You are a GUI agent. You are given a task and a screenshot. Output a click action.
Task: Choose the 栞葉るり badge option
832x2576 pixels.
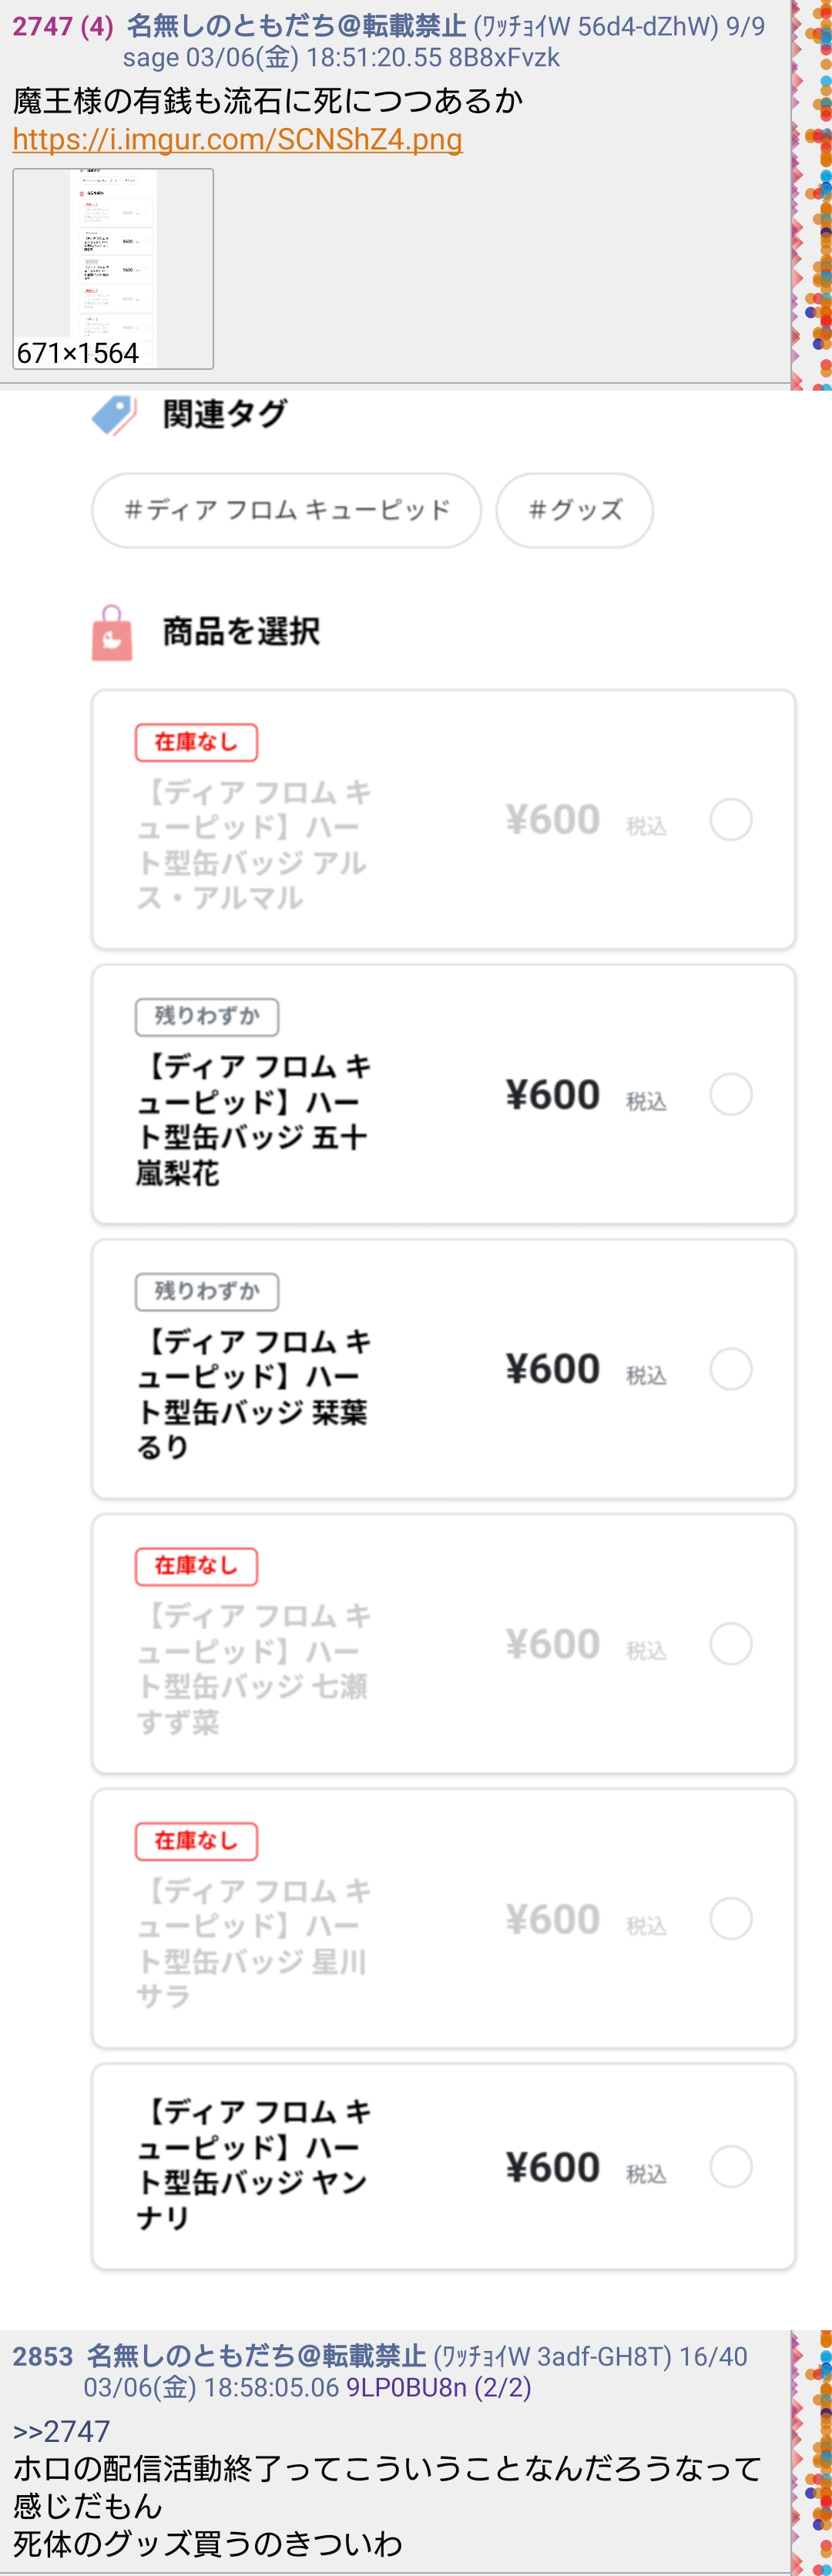730,1369
